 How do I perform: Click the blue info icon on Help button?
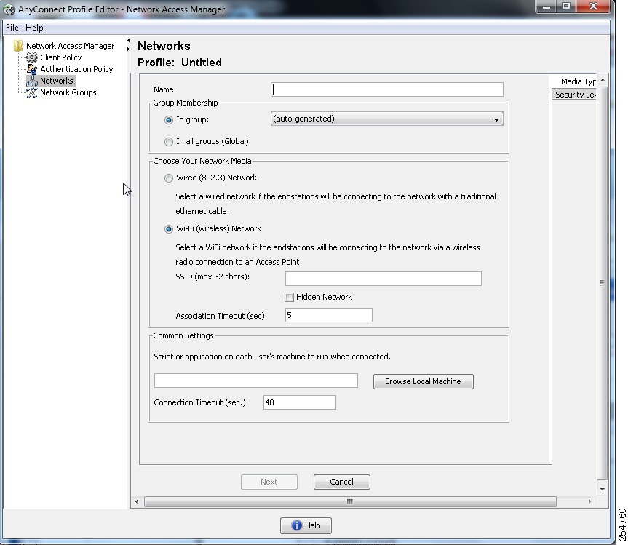point(296,525)
